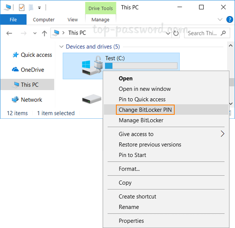Expand the Give access to submenu arrow
Image resolution: width=235 pixels, height=228 pixels.
(222, 134)
